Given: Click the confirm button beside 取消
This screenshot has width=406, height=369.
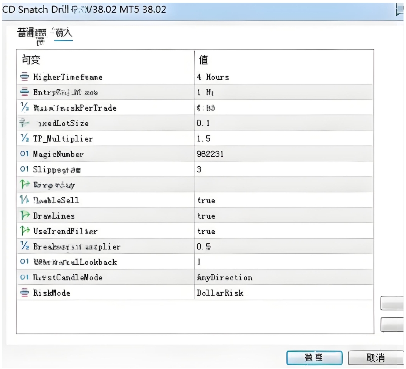Looking at the screenshot, I should [314, 357].
